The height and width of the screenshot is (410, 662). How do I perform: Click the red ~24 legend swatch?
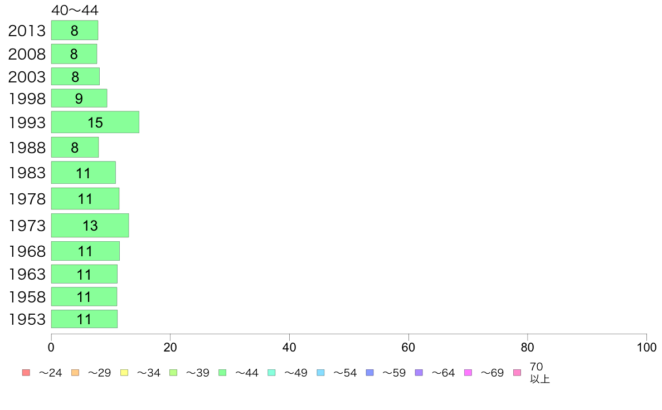point(26,373)
